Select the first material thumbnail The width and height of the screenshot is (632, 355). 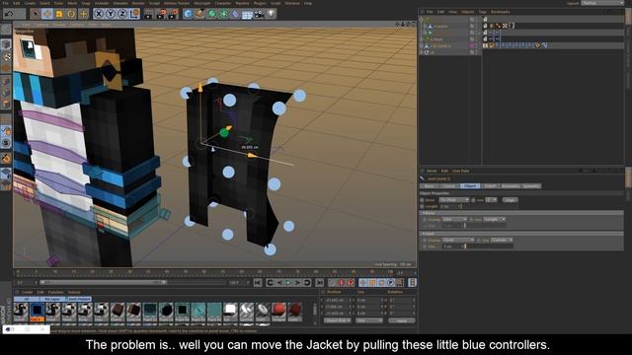pos(21,312)
